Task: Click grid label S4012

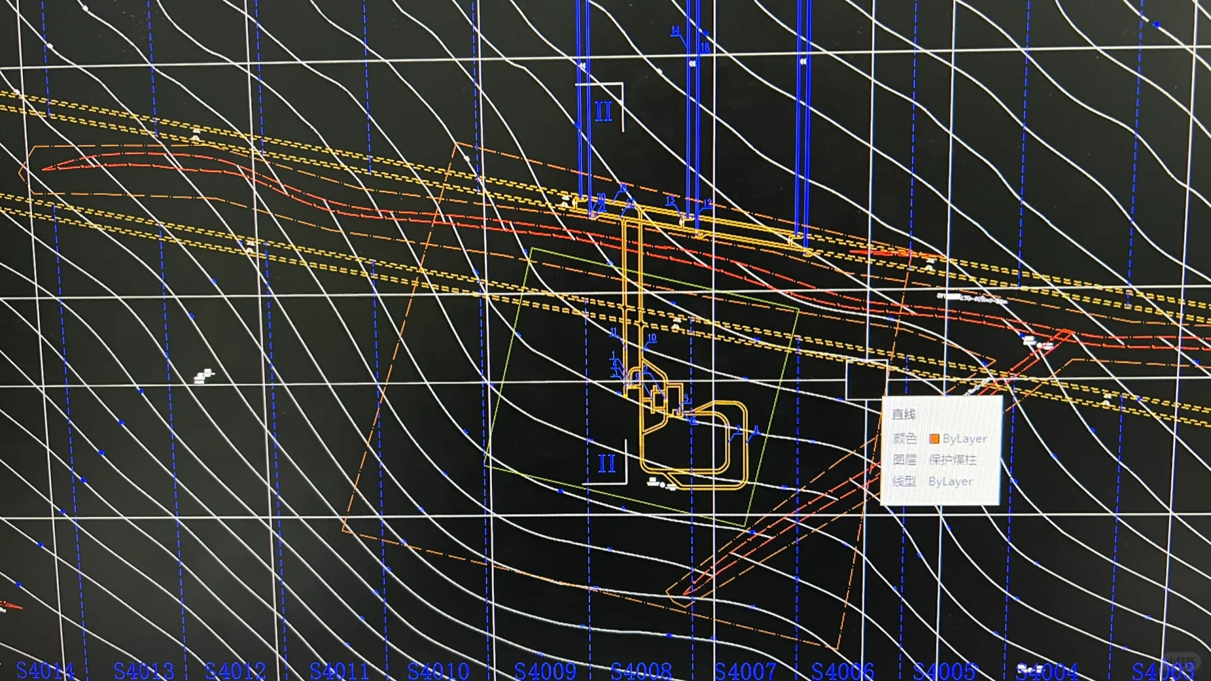Action: click(235, 671)
